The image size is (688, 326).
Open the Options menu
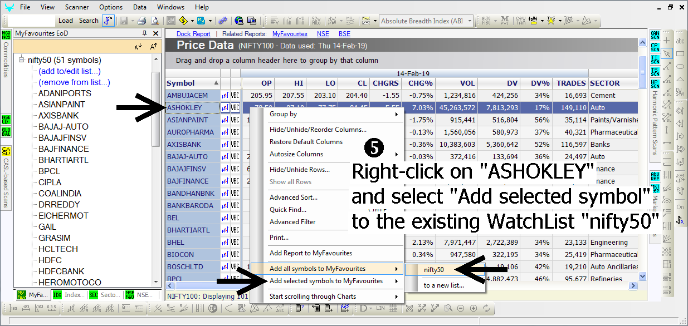[111, 7]
